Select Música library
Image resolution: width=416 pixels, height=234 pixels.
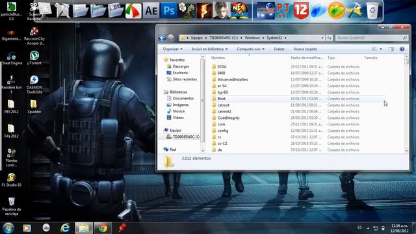coord(179,111)
